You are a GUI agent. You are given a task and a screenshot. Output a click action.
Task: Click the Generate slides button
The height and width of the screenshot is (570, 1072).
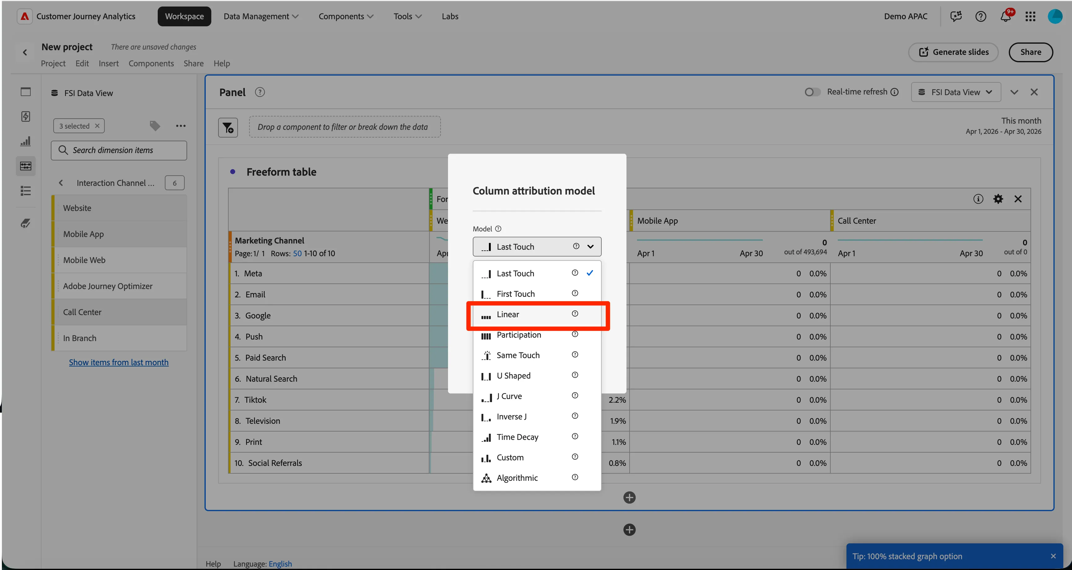tap(953, 52)
